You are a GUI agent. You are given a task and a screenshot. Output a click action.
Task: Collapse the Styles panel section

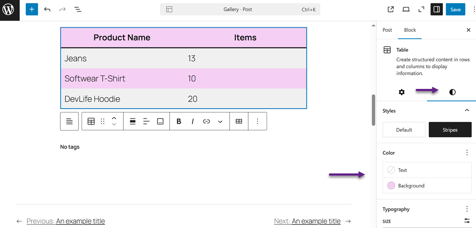[467, 110]
